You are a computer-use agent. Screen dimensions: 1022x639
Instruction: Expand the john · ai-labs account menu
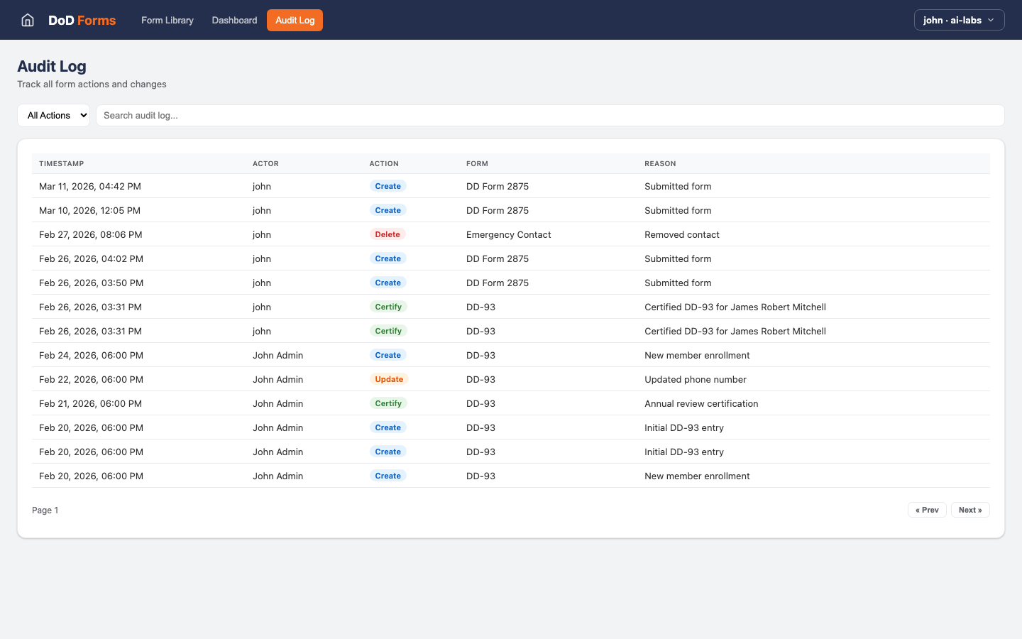[x=959, y=20]
